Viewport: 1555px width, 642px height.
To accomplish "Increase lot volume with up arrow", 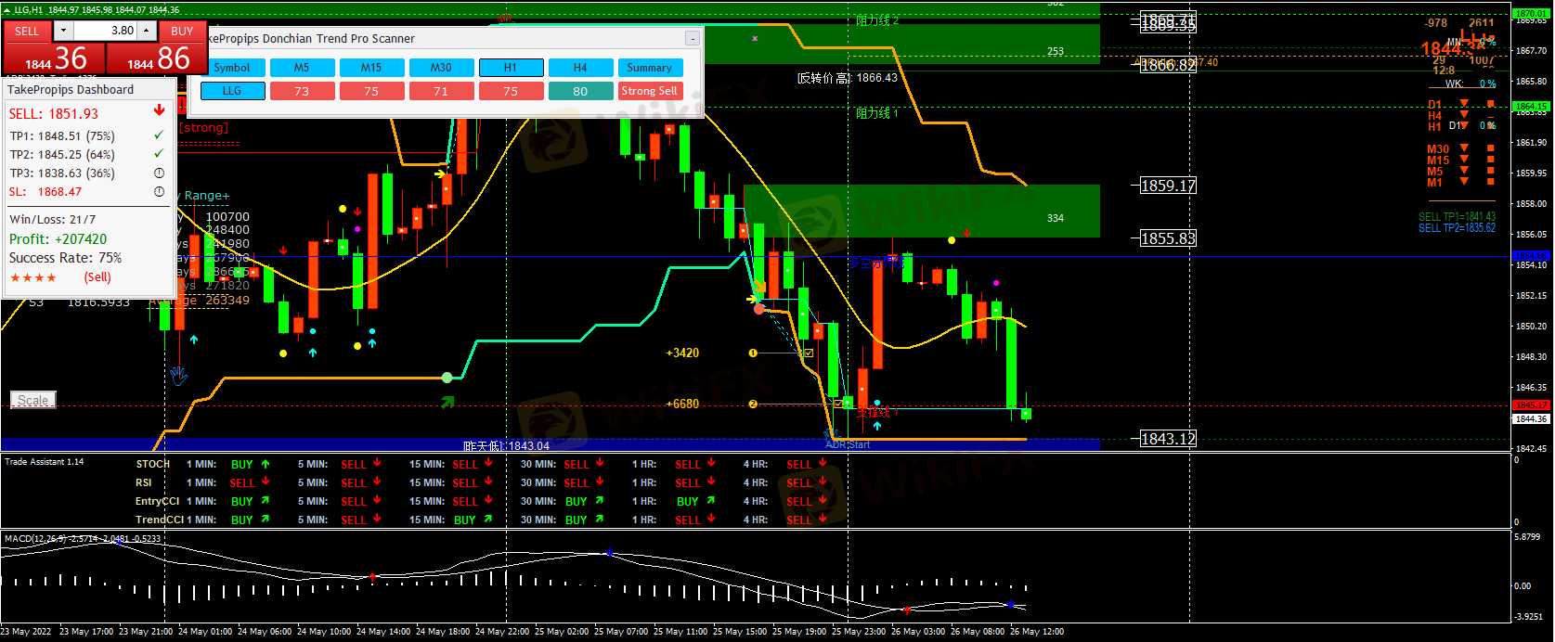I will [x=146, y=31].
